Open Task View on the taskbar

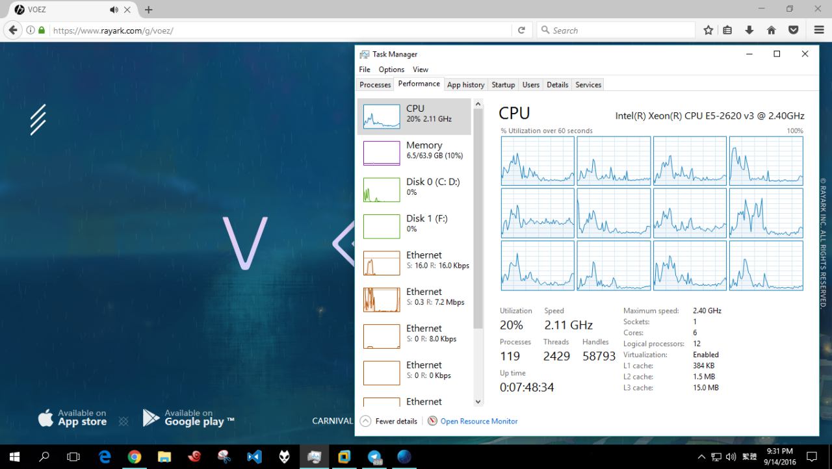(73, 457)
